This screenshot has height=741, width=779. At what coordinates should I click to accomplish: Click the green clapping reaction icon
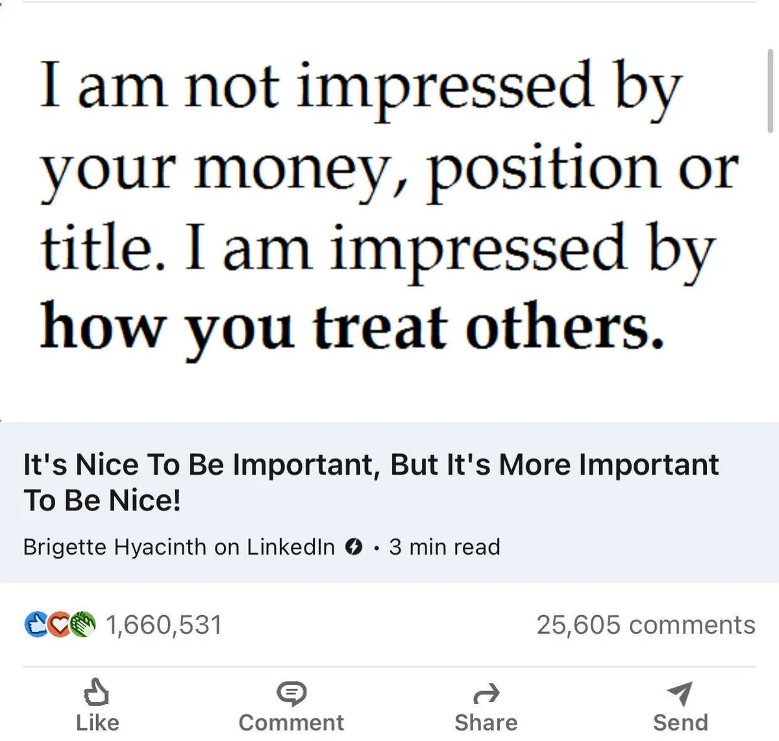pyautogui.click(x=82, y=625)
